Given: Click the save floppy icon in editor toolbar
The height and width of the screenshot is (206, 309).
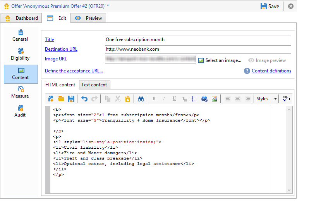Looking at the screenshot, I should (x=71, y=99).
